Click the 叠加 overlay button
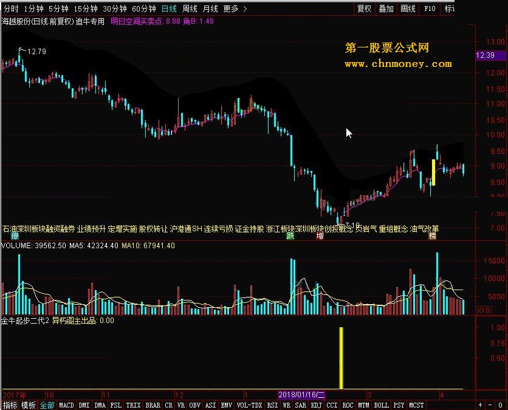The height and width of the screenshot is (410, 508). 386,9
